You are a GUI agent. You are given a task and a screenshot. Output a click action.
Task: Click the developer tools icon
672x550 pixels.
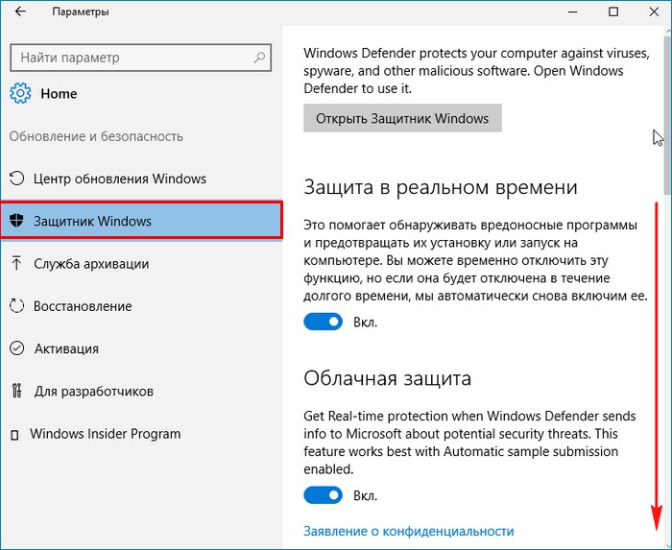tap(16, 391)
